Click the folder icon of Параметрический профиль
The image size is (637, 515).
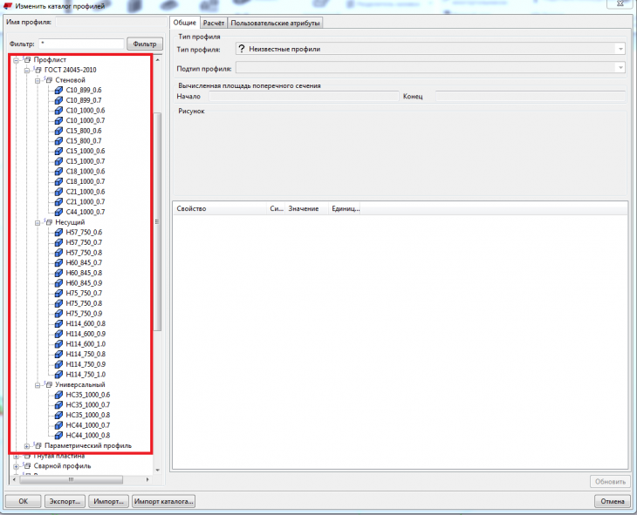click(38, 445)
